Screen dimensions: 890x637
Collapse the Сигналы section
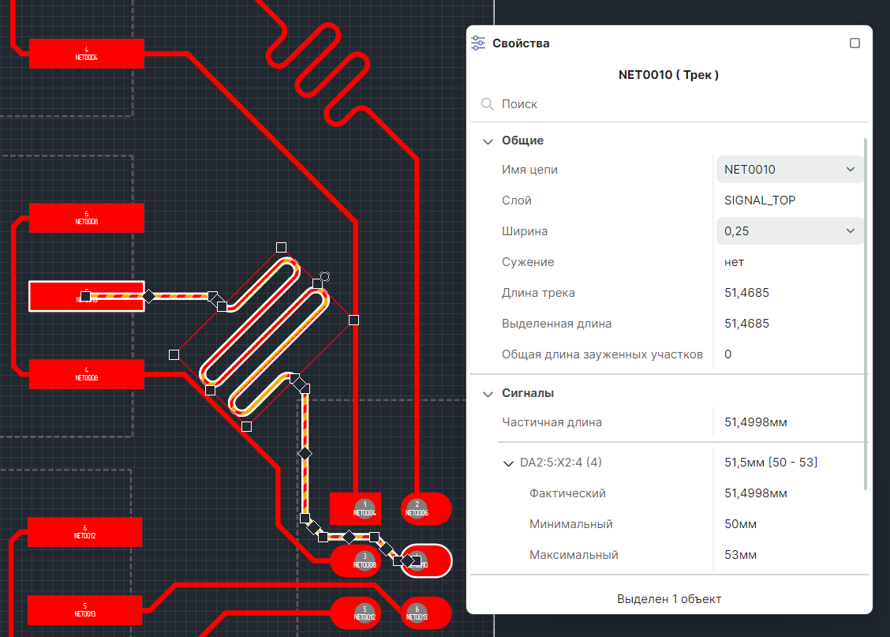point(488,393)
